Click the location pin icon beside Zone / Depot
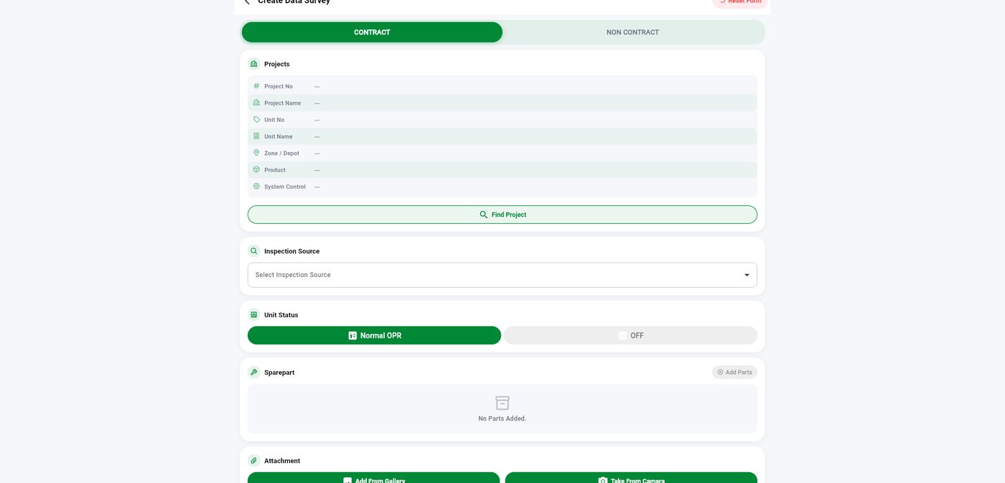1005x483 pixels. click(x=256, y=153)
